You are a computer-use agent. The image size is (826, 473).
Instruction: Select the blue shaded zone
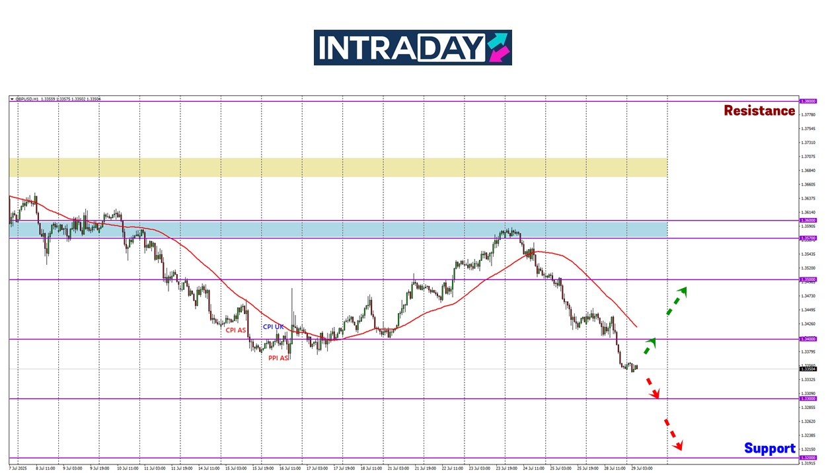337,229
